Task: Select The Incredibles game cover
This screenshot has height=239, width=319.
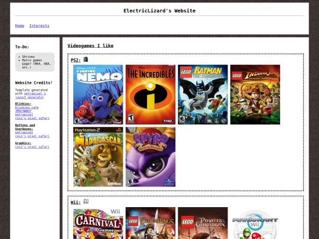Action: [x=151, y=94]
